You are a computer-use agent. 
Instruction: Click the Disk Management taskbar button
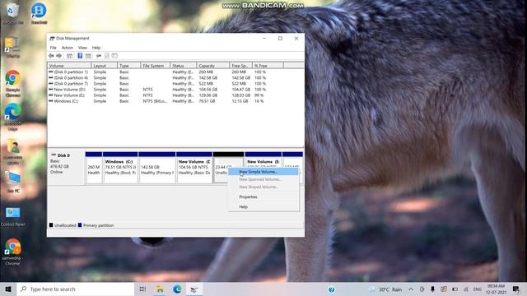pyautogui.click(x=194, y=289)
